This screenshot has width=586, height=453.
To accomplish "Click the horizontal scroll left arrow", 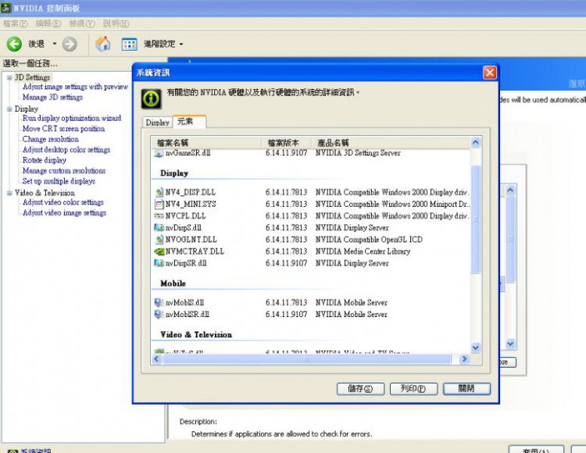I will point(156,359).
